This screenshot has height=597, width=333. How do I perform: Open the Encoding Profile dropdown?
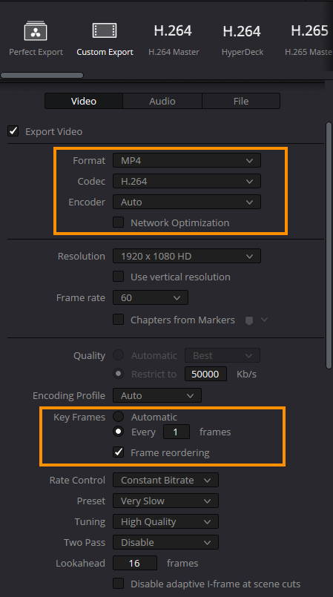(156, 395)
